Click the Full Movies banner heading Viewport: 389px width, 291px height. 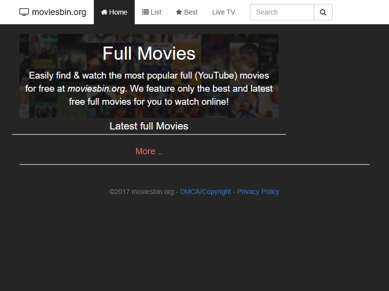[149, 53]
